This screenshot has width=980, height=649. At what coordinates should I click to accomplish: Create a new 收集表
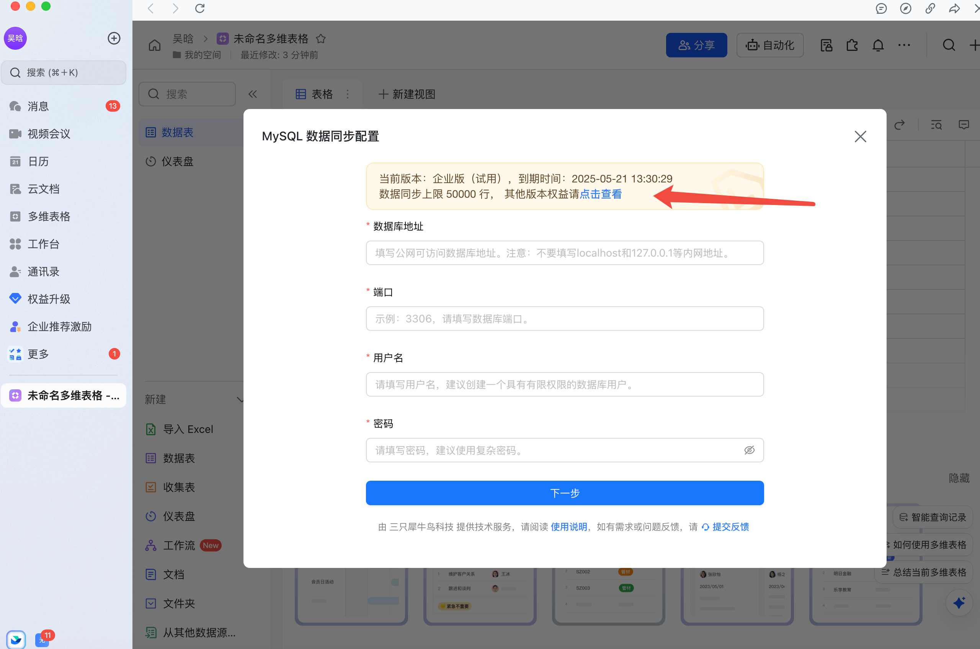pyautogui.click(x=170, y=487)
